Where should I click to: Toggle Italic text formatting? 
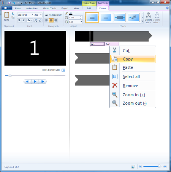point(24,21)
